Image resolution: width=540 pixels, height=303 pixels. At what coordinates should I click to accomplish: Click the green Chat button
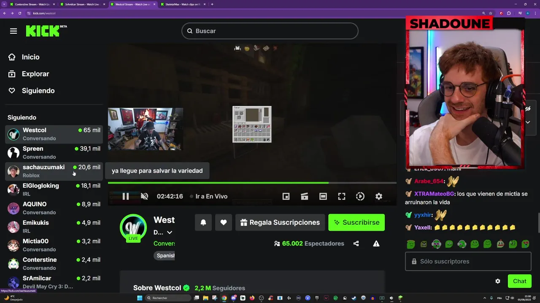(x=520, y=281)
